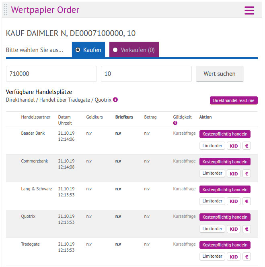Click the Handelspartner column header

pyautogui.click(x=36, y=117)
